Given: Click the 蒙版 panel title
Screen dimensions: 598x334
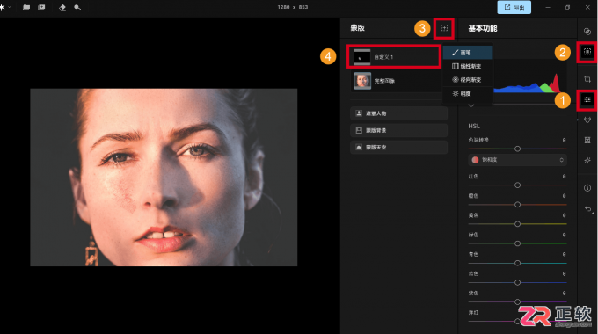Looking at the screenshot, I should (x=358, y=28).
